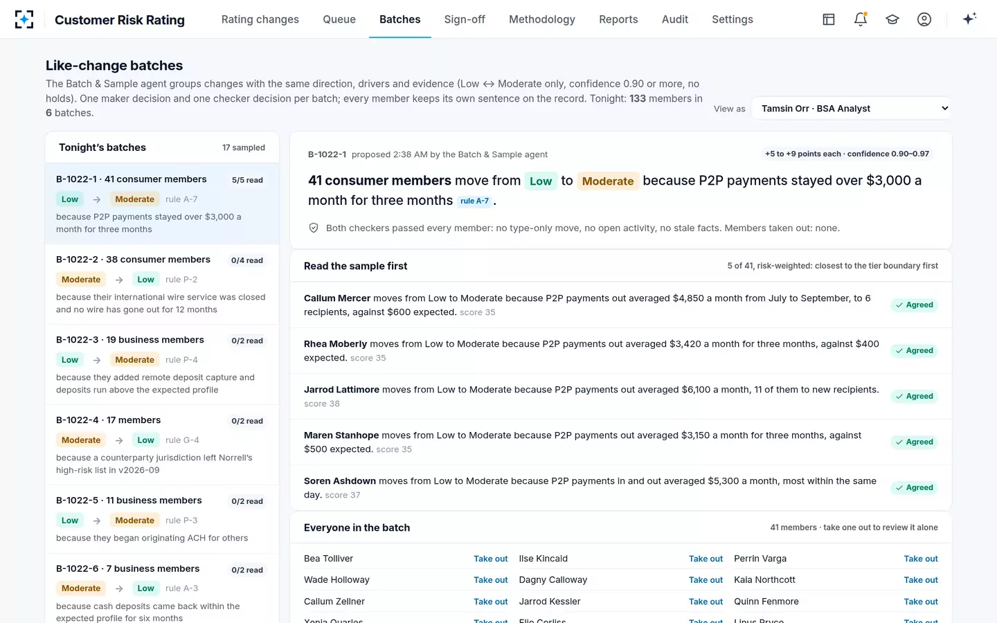Screen dimensions: 997x623
Task: Open the Methodology tab
Action: 542,19
